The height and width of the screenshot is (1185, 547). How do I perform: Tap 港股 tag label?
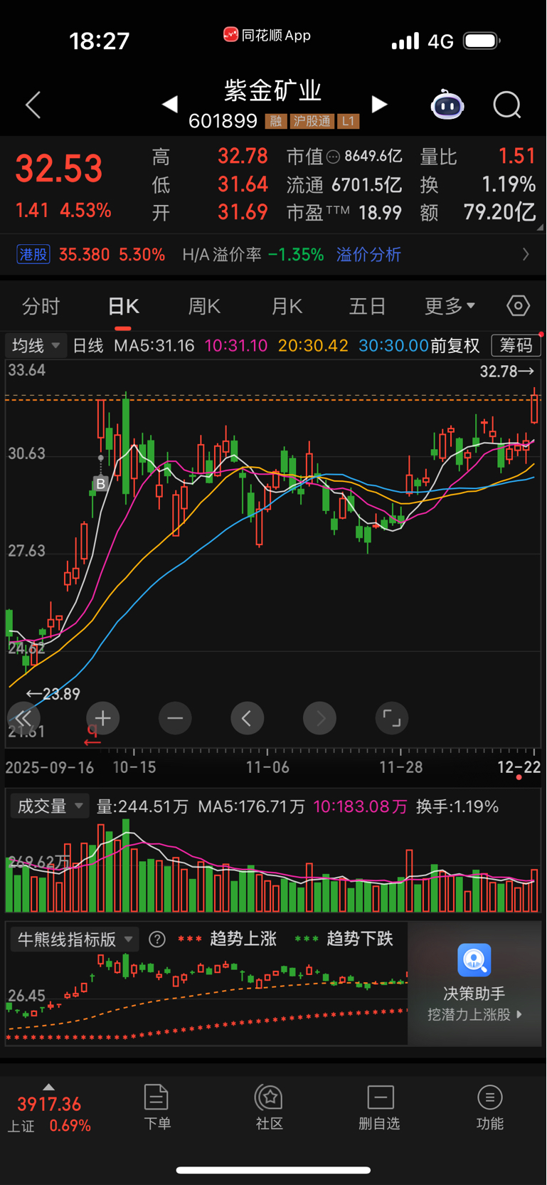pos(33,255)
